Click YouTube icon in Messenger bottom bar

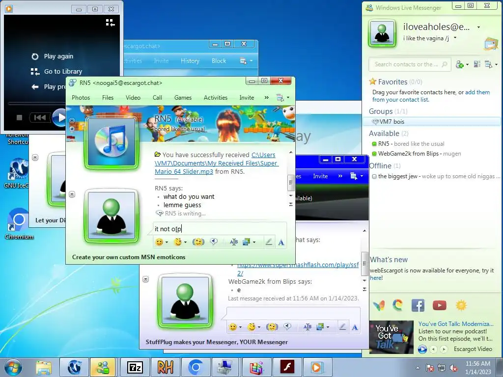coord(440,305)
